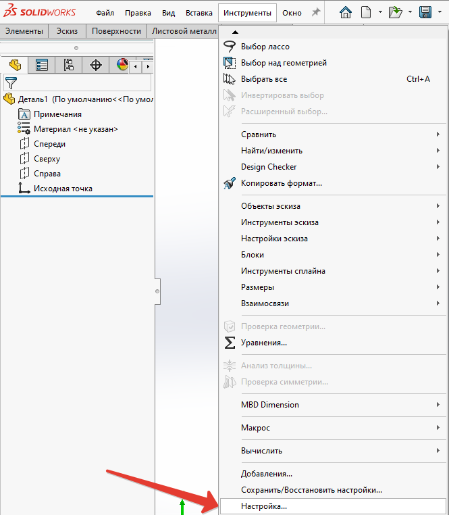Choose Lasso selection (Выбор лассо)
449x515 pixels.
click(x=333, y=47)
